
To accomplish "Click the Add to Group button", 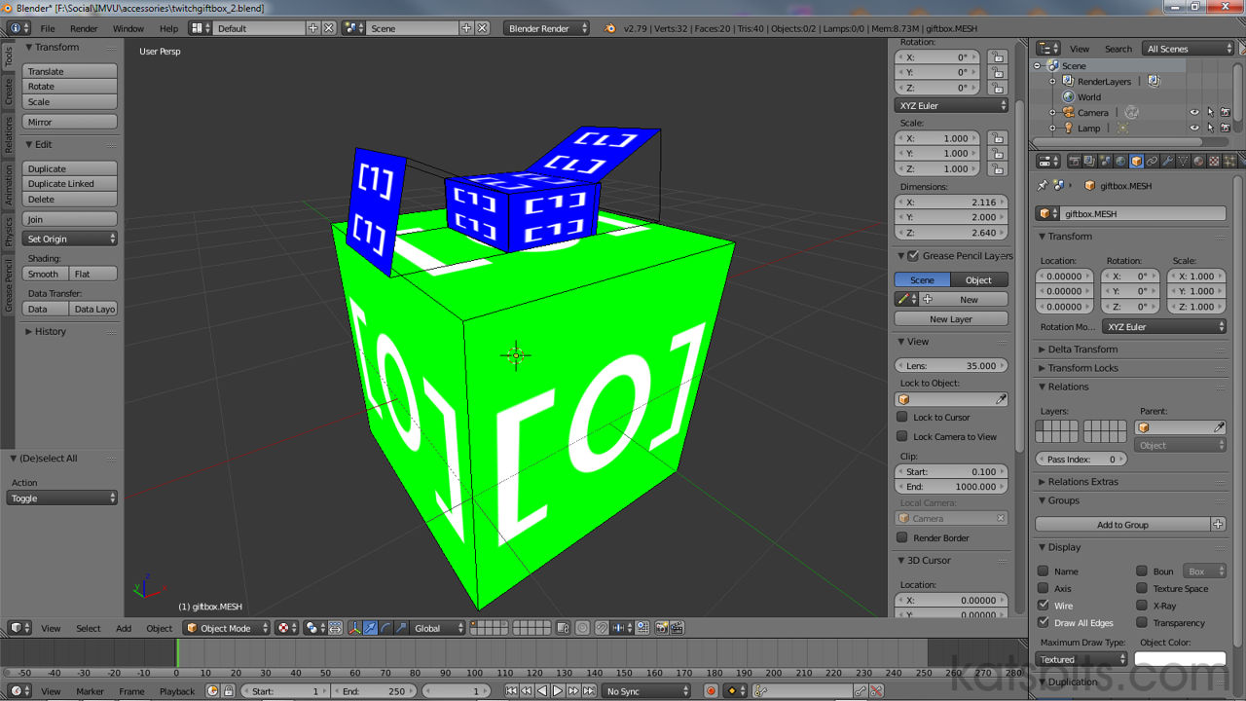I will 1122,525.
